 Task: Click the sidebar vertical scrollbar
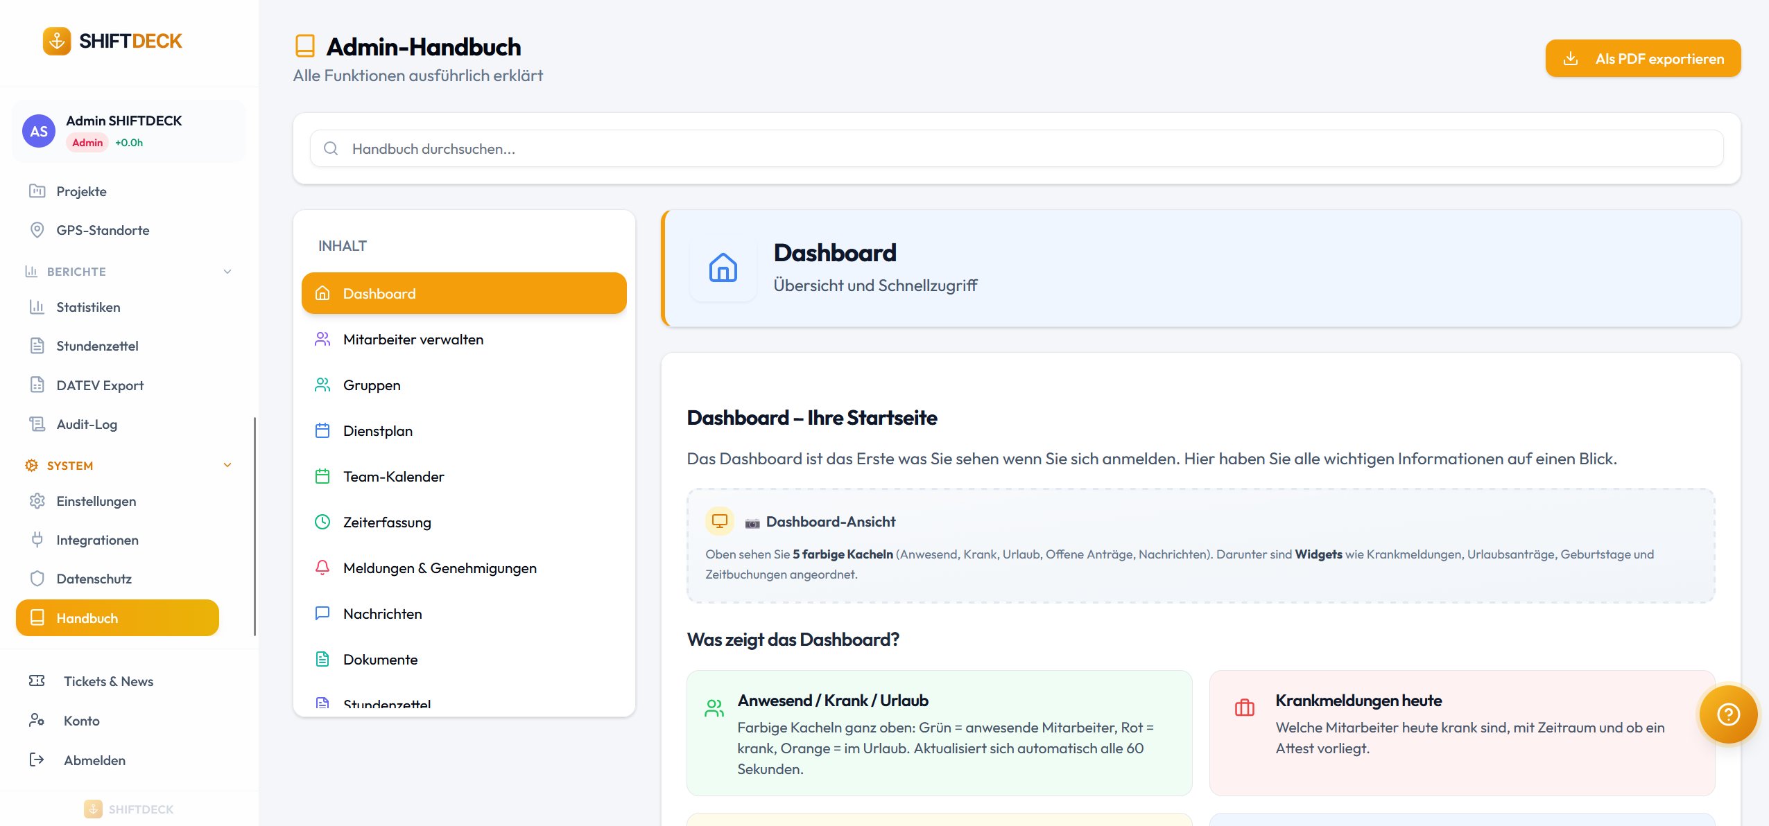254,527
